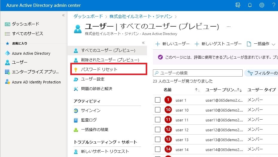The height and width of the screenshot is (157, 278).
Task: Click the wrench icon beside 問題の診断と解決
Action: point(76,89)
